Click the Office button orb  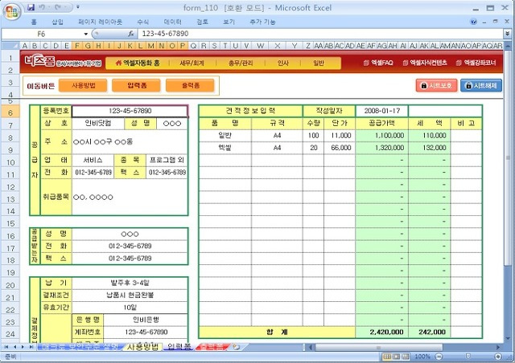pos(12,12)
